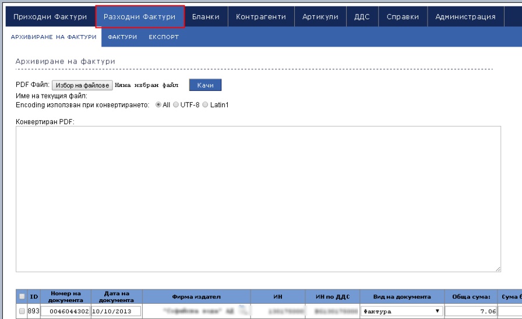Click the total sum field 7.06

(471, 311)
